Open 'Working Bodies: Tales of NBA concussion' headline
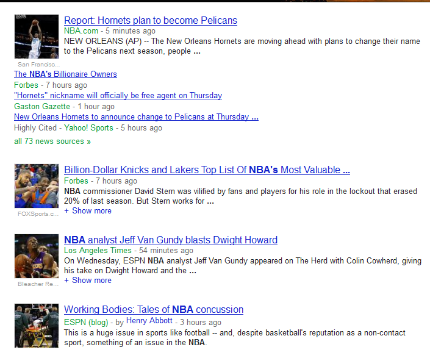Viewport: 430px width, 358px height. click(x=154, y=310)
